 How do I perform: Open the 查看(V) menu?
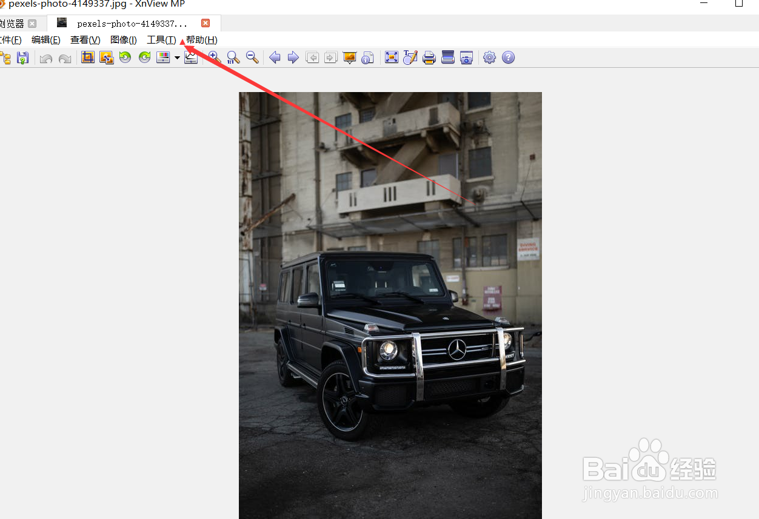point(85,40)
